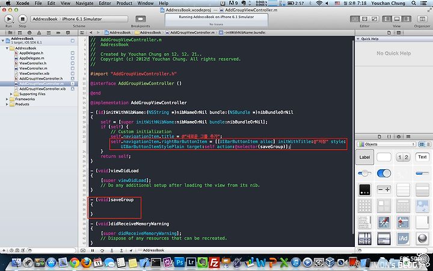Stop the running application

coord(22,19)
